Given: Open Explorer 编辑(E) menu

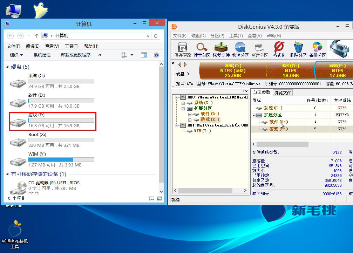Looking at the screenshot, I should pos(33,46).
